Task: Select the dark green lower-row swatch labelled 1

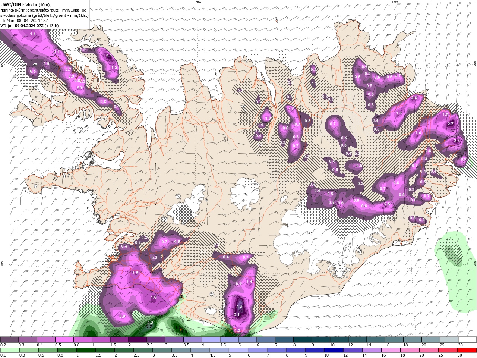Action: pyautogui.click(x=86, y=350)
